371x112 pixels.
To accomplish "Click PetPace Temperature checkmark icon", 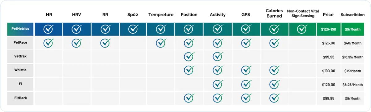I will coord(161,43).
